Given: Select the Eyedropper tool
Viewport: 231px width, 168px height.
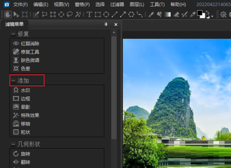Looking at the screenshot, I should coord(193,14).
